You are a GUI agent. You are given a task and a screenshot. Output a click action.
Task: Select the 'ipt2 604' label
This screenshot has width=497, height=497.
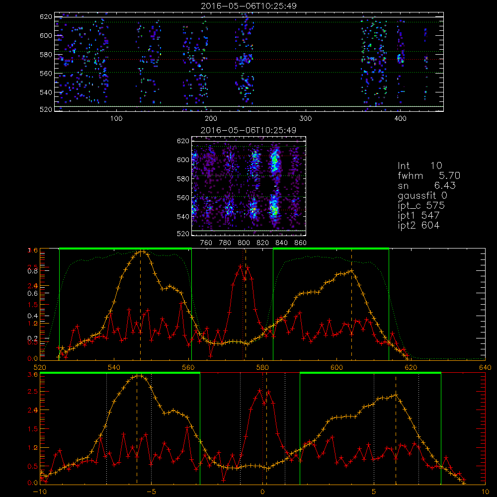point(418,225)
